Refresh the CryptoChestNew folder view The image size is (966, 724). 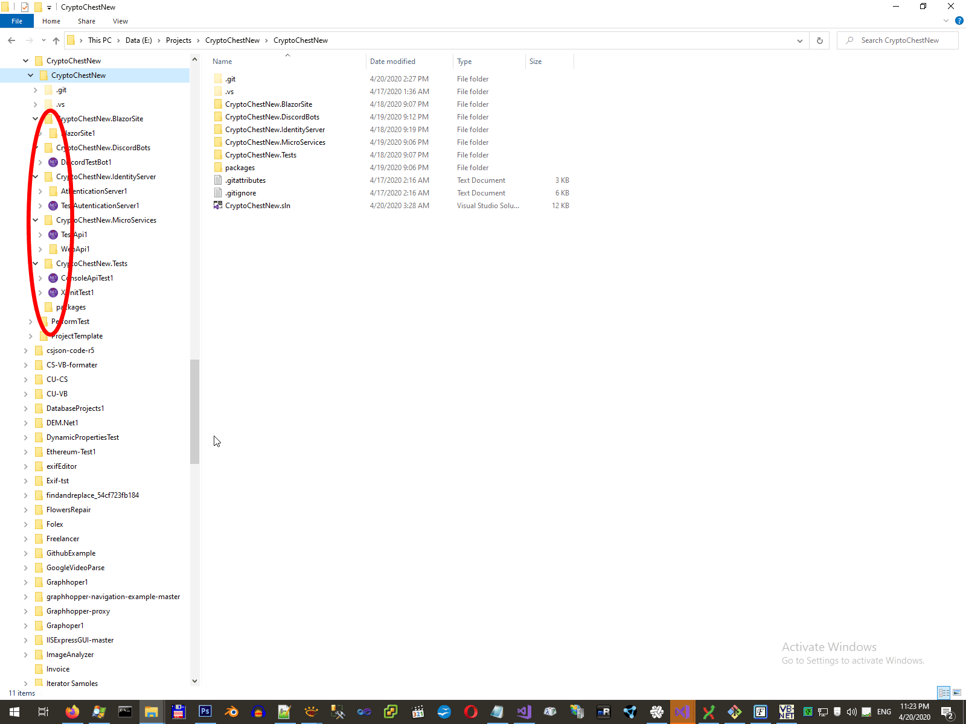click(x=819, y=40)
